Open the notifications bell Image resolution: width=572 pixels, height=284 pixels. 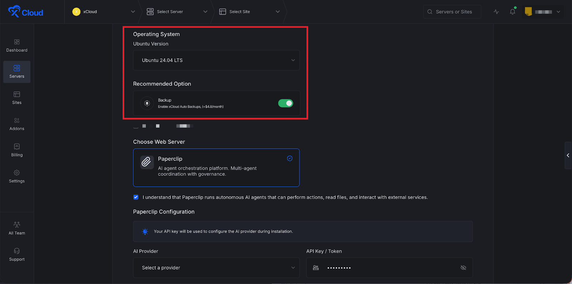[513, 12]
